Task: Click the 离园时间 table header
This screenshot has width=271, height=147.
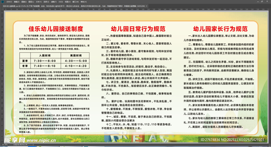Action: tap(76, 55)
